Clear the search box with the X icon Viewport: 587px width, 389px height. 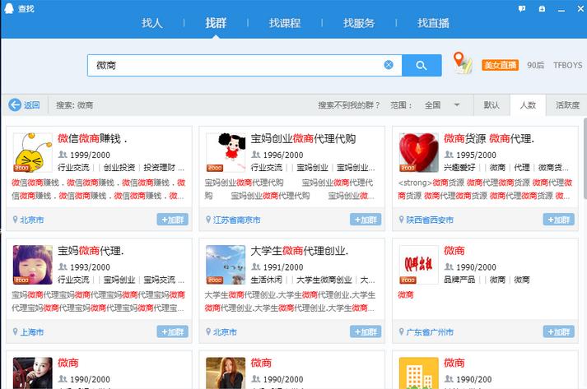[389, 65]
